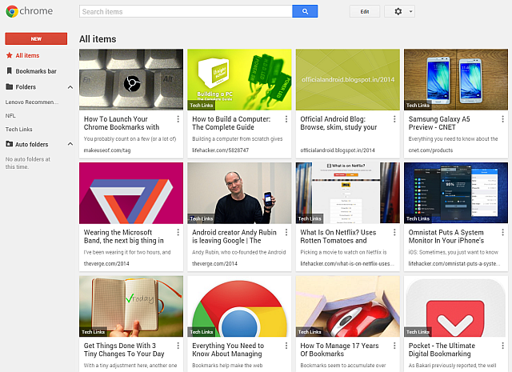
Task: Open three-dot menu on Microsoft Band card
Action: pyautogui.click(x=176, y=233)
